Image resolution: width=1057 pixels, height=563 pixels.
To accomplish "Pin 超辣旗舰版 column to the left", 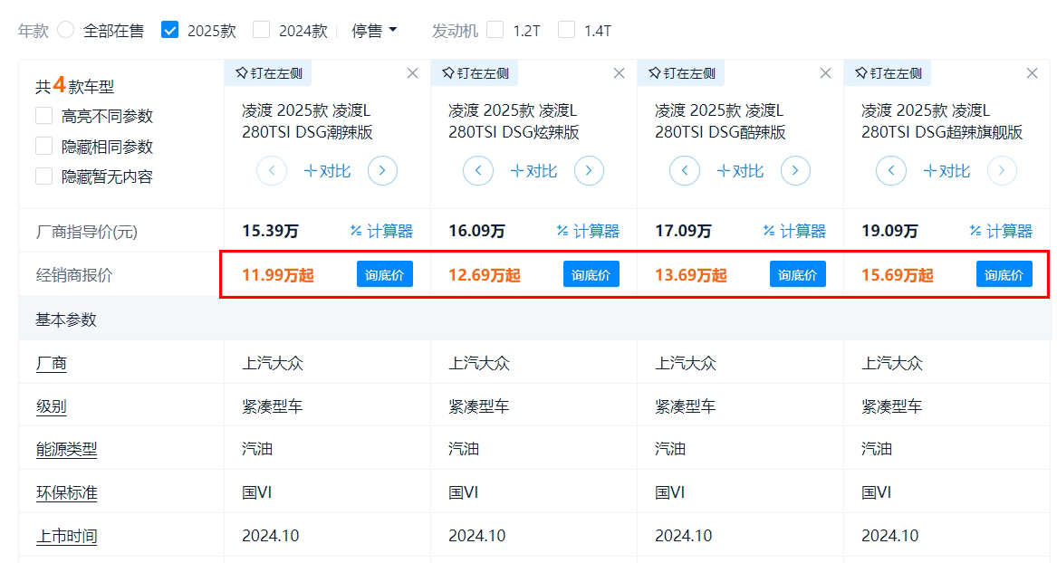I will tap(888, 73).
